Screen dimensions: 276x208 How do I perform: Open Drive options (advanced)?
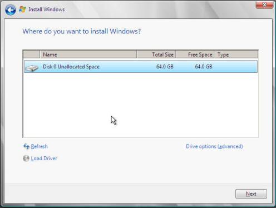[x=214, y=146]
